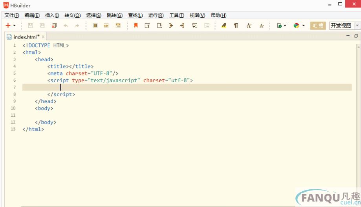Screen dimensions: 361x207
Task: Click the Redo arrow icon
Action: click(77, 26)
